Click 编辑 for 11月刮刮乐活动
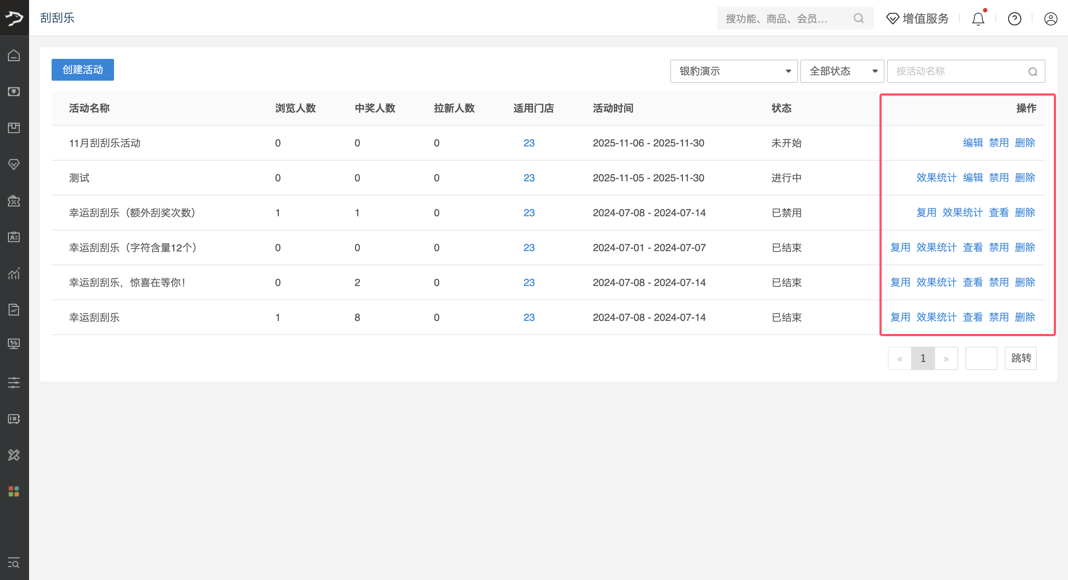 point(972,143)
